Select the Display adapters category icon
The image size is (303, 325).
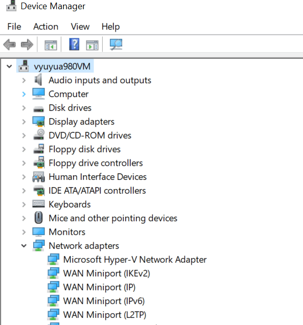point(38,122)
